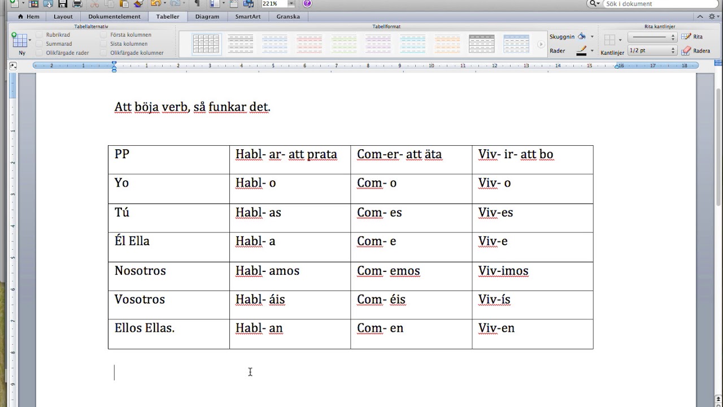The image size is (723, 407).
Task: Click the tab stop selector at ruler corner
Action: (x=14, y=66)
